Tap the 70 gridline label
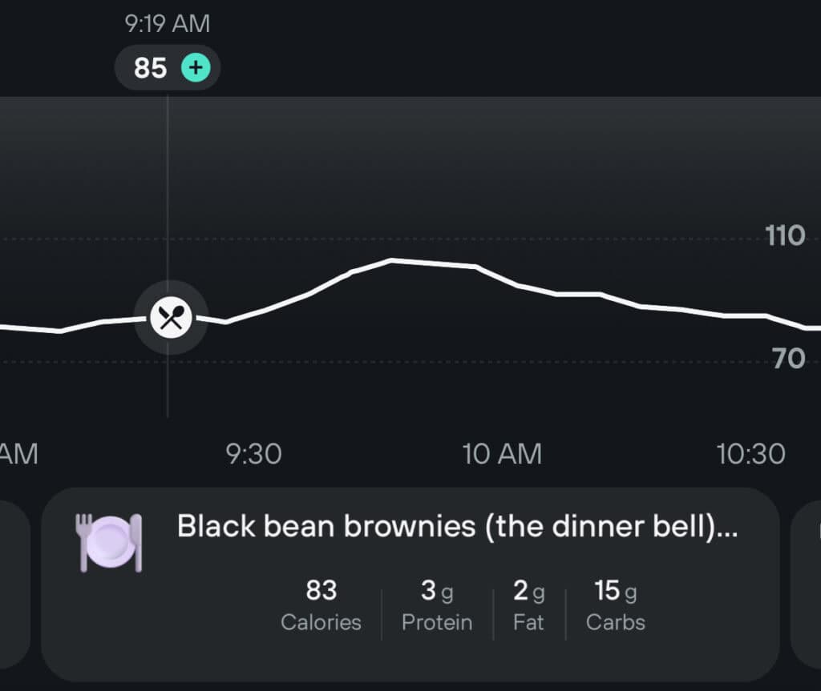Screen dimensions: 821x691 790,359
